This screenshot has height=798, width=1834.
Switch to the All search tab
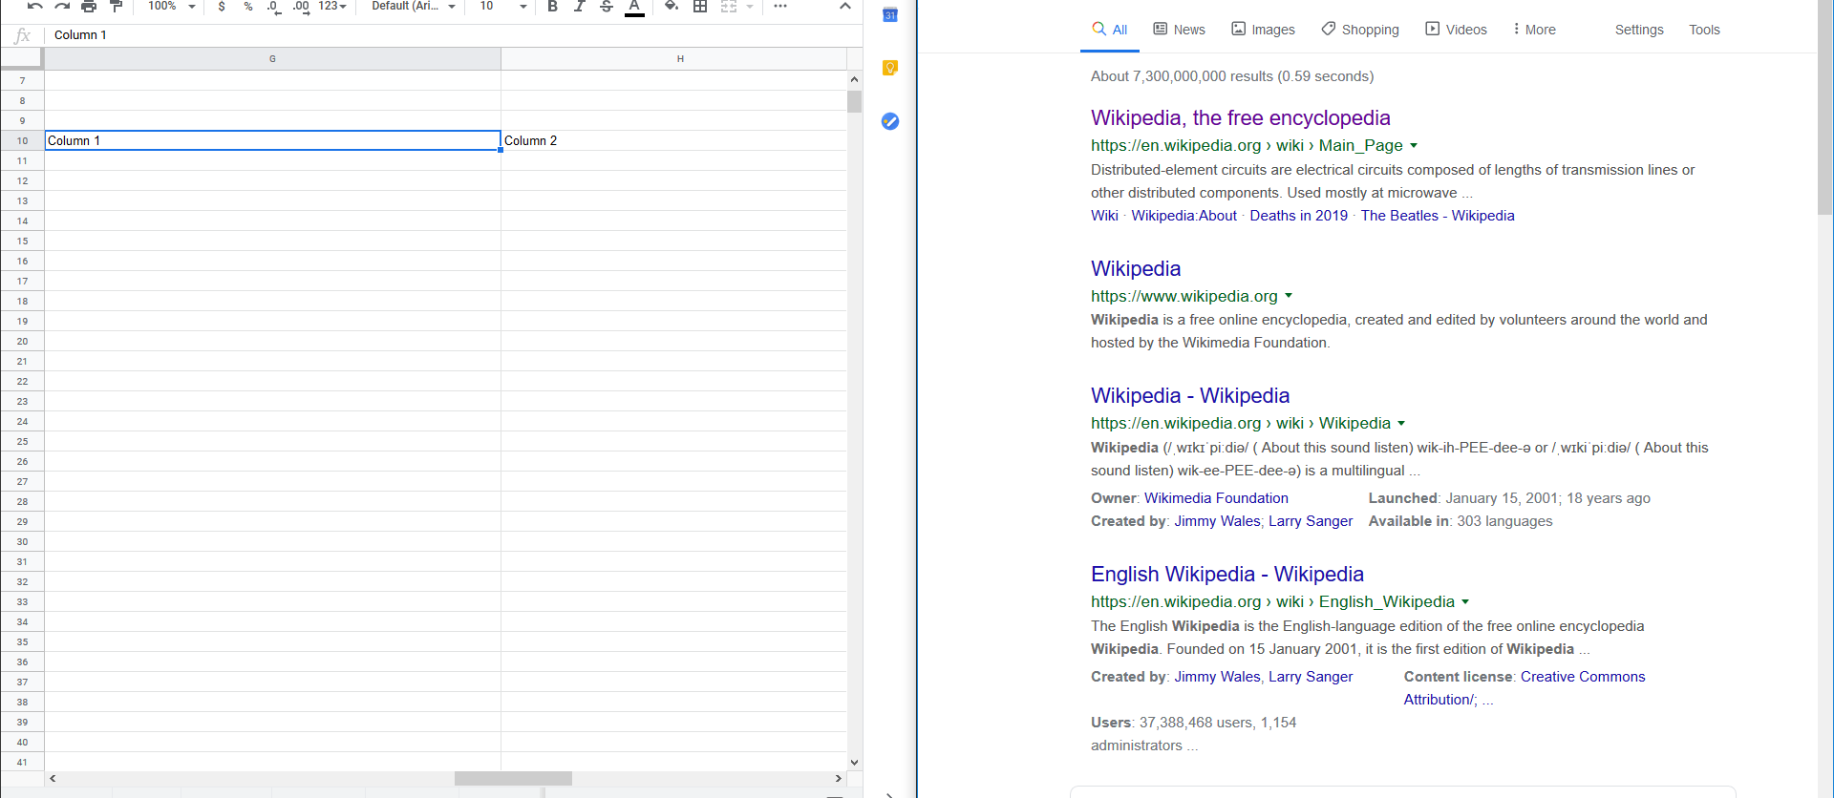pos(1110,30)
